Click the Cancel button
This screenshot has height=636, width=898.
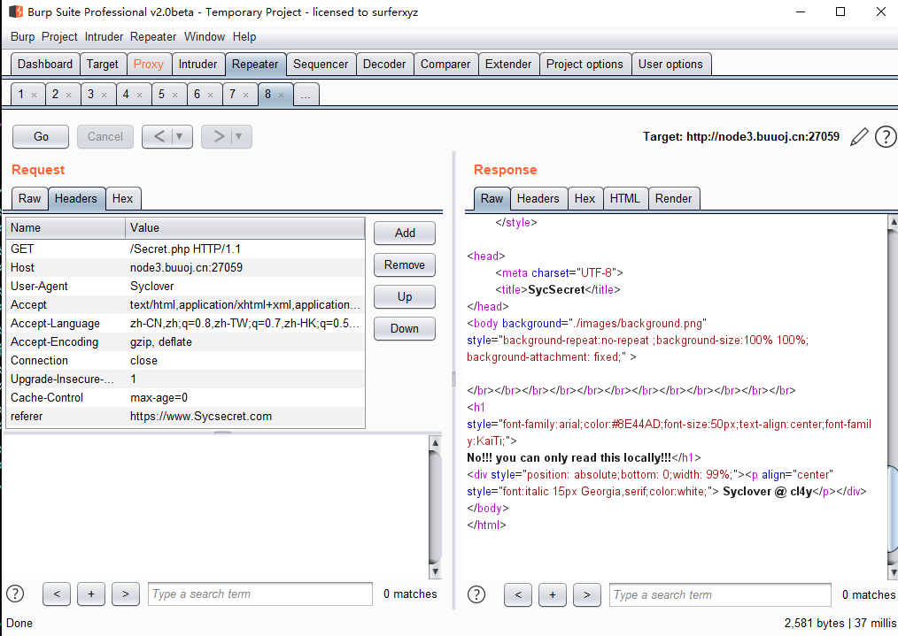pos(105,137)
